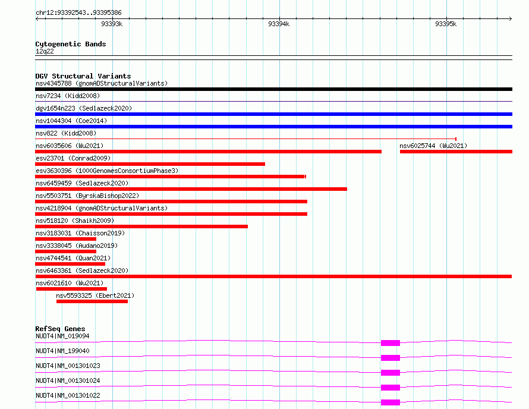Select the red nsv6021610 variant bar

pos(71,289)
